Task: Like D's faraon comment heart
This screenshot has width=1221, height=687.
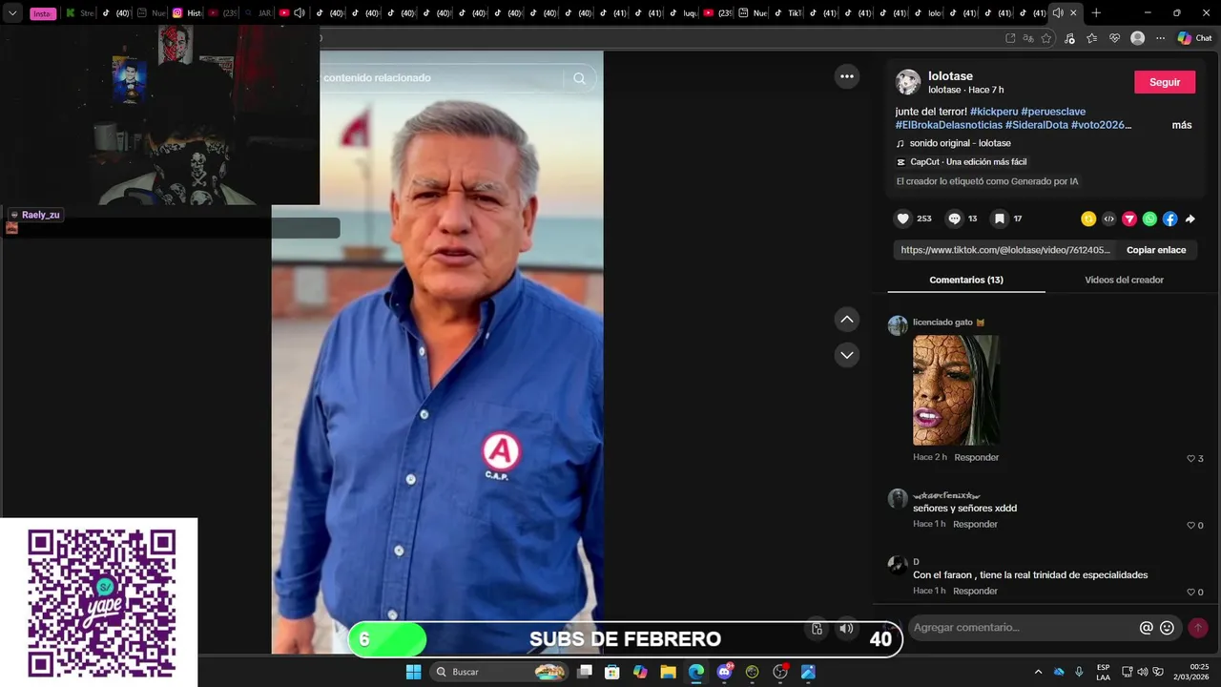Action: click(1190, 593)
